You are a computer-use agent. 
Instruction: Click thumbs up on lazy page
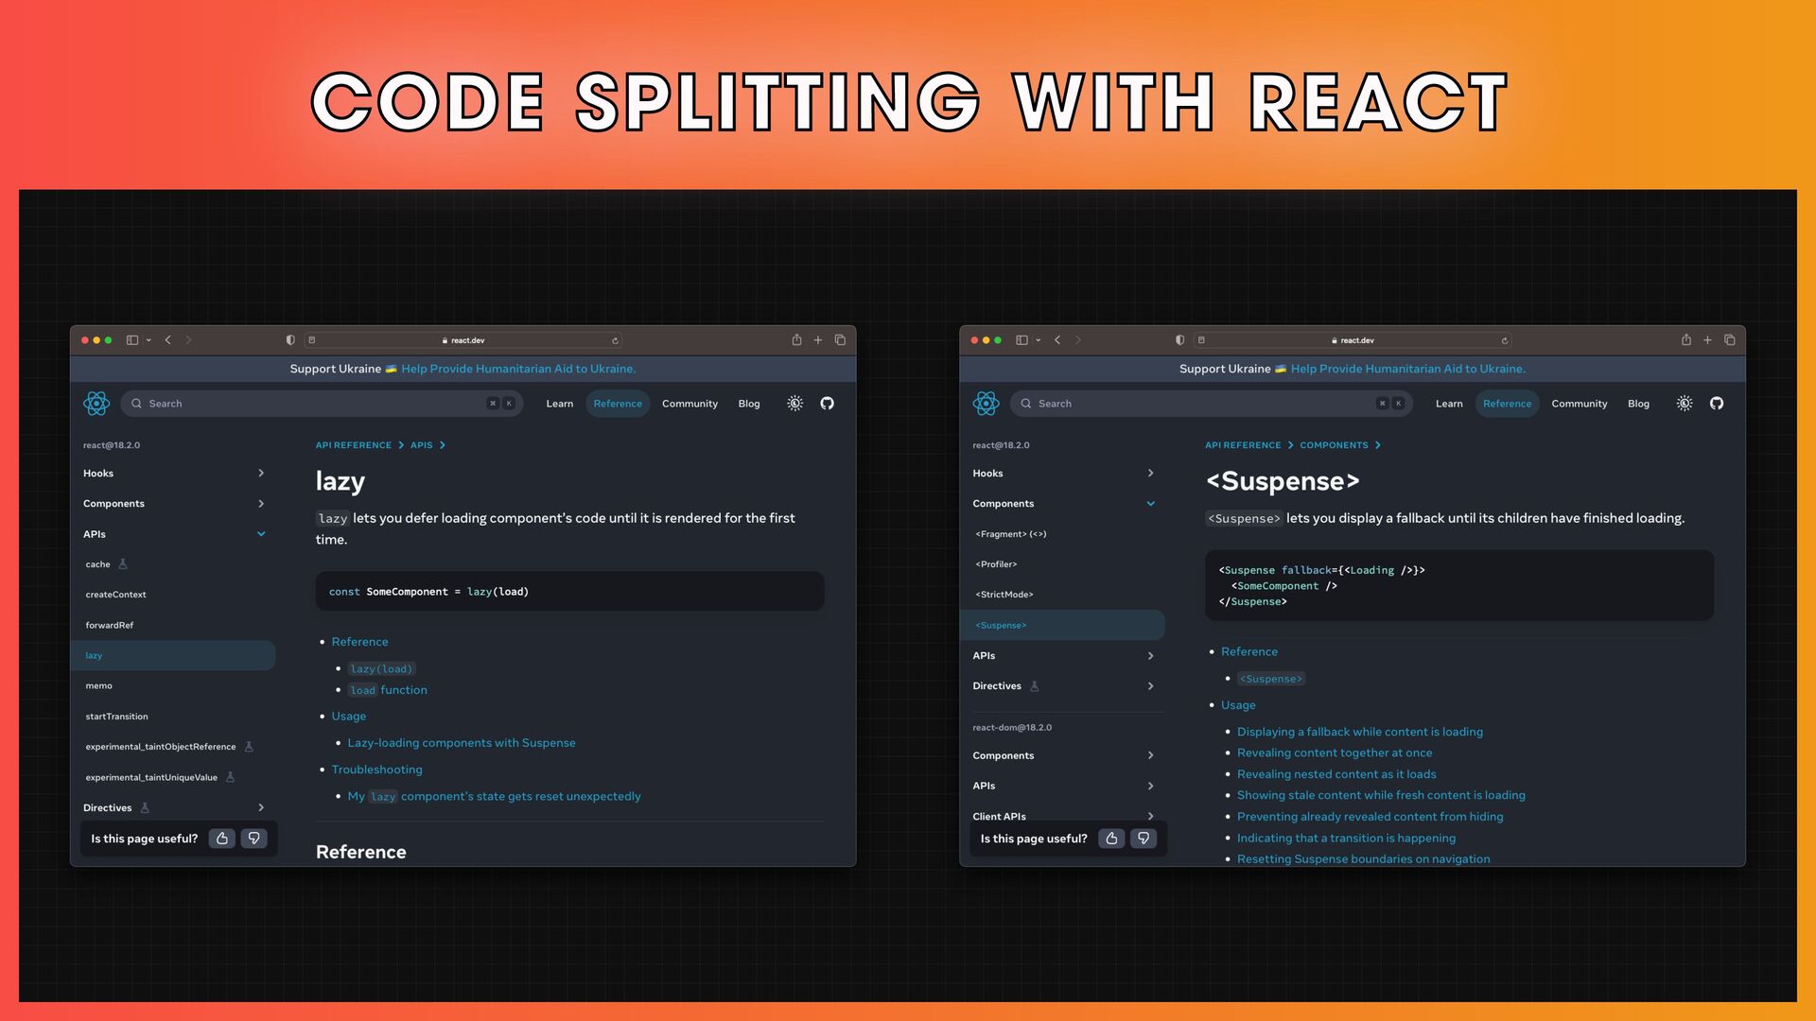(x=222, y=839)
